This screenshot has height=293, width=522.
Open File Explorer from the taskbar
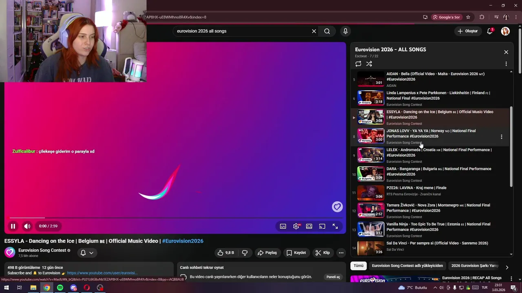[x=33, y=288]
